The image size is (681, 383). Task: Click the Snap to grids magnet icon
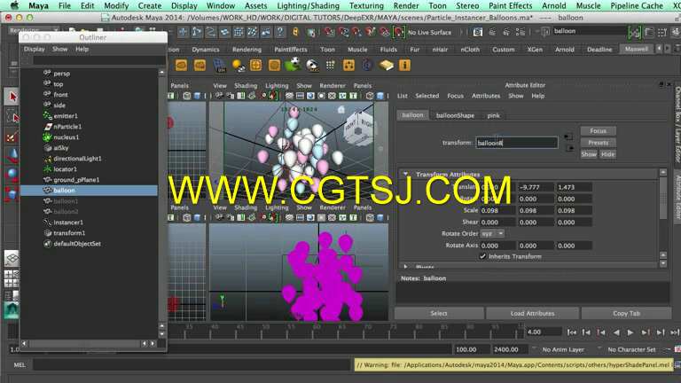coord(330,32)
